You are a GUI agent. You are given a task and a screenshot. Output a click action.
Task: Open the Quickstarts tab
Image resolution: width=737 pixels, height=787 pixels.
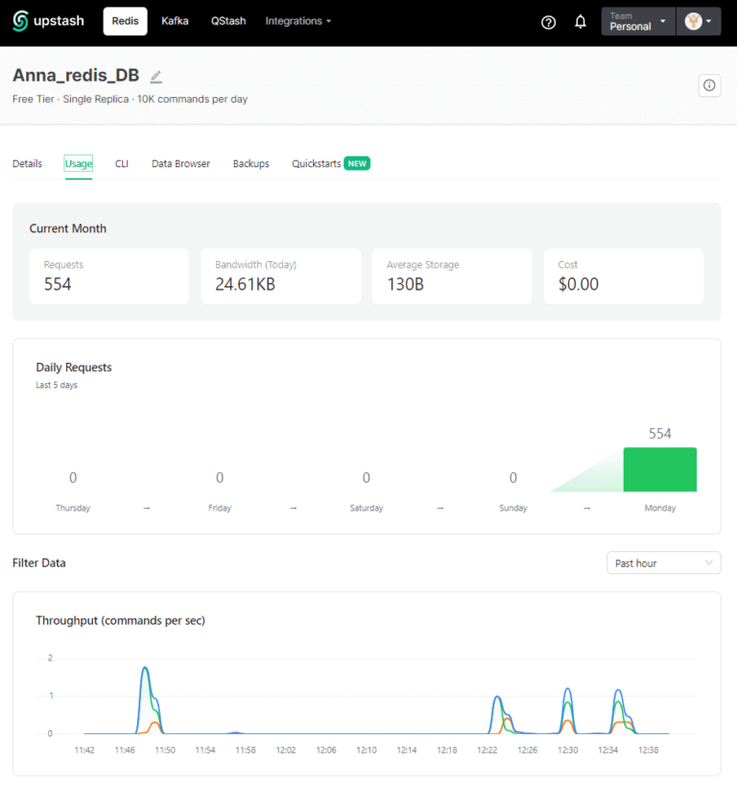317,164
